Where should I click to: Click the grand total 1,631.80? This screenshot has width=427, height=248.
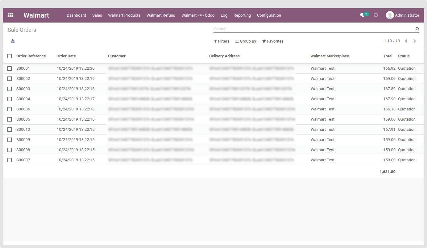pyautogui.click(x=388, y=172)
